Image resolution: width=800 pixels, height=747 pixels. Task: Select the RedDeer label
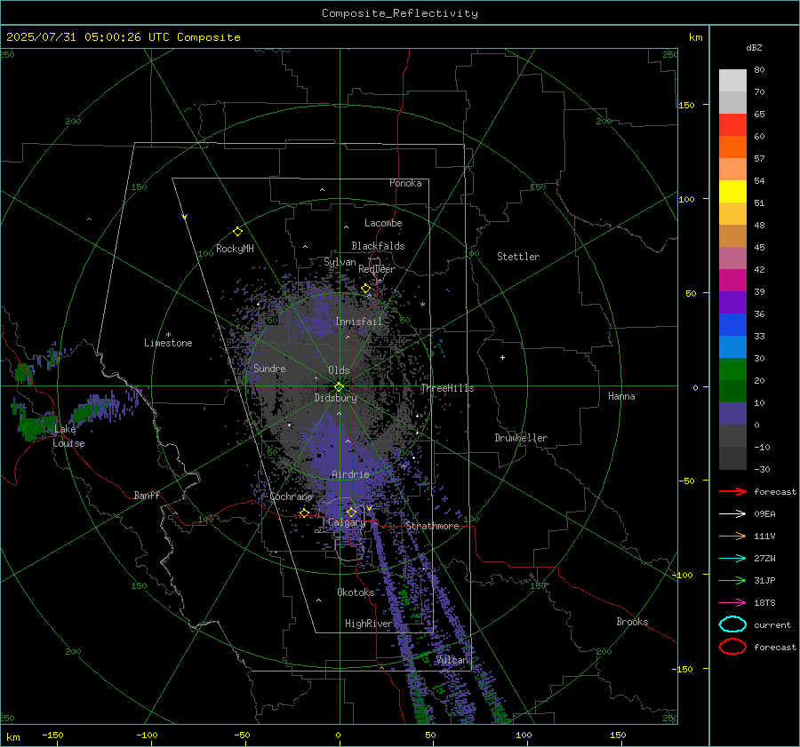pos(377,269)
